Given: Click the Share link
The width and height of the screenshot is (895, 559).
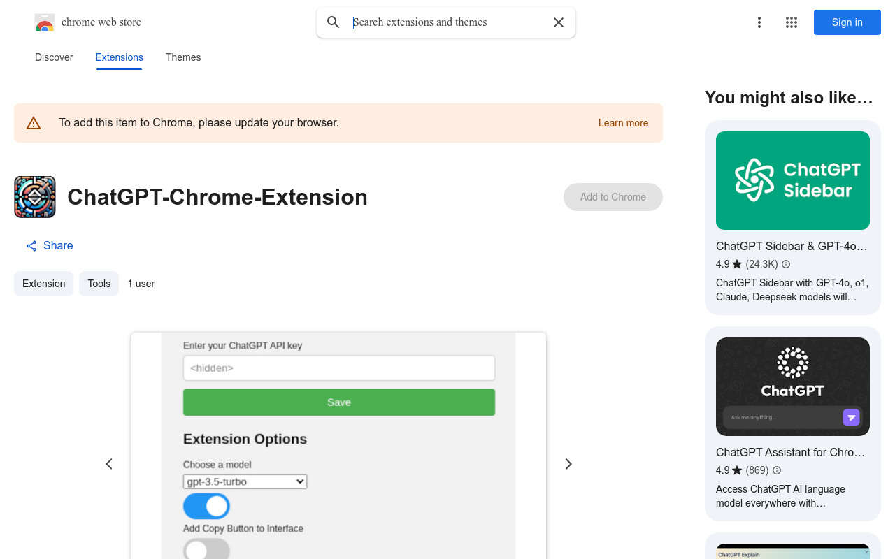Looking at the screenshot, I should pyautogui.click(x=58, y=246).
